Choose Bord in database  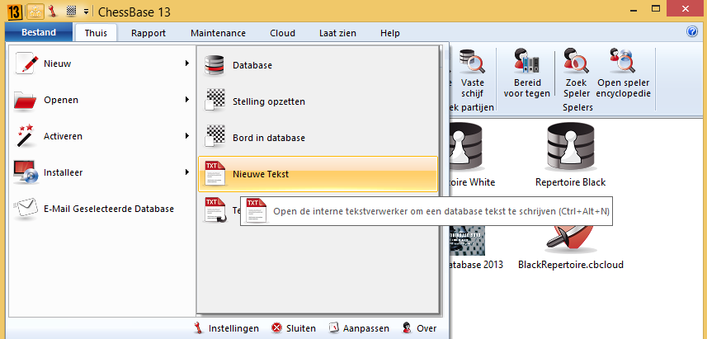[318, 138]
